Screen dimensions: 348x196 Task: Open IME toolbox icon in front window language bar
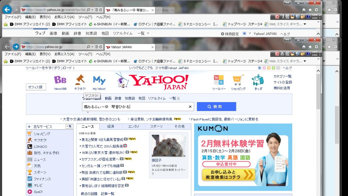coord(303,54)
